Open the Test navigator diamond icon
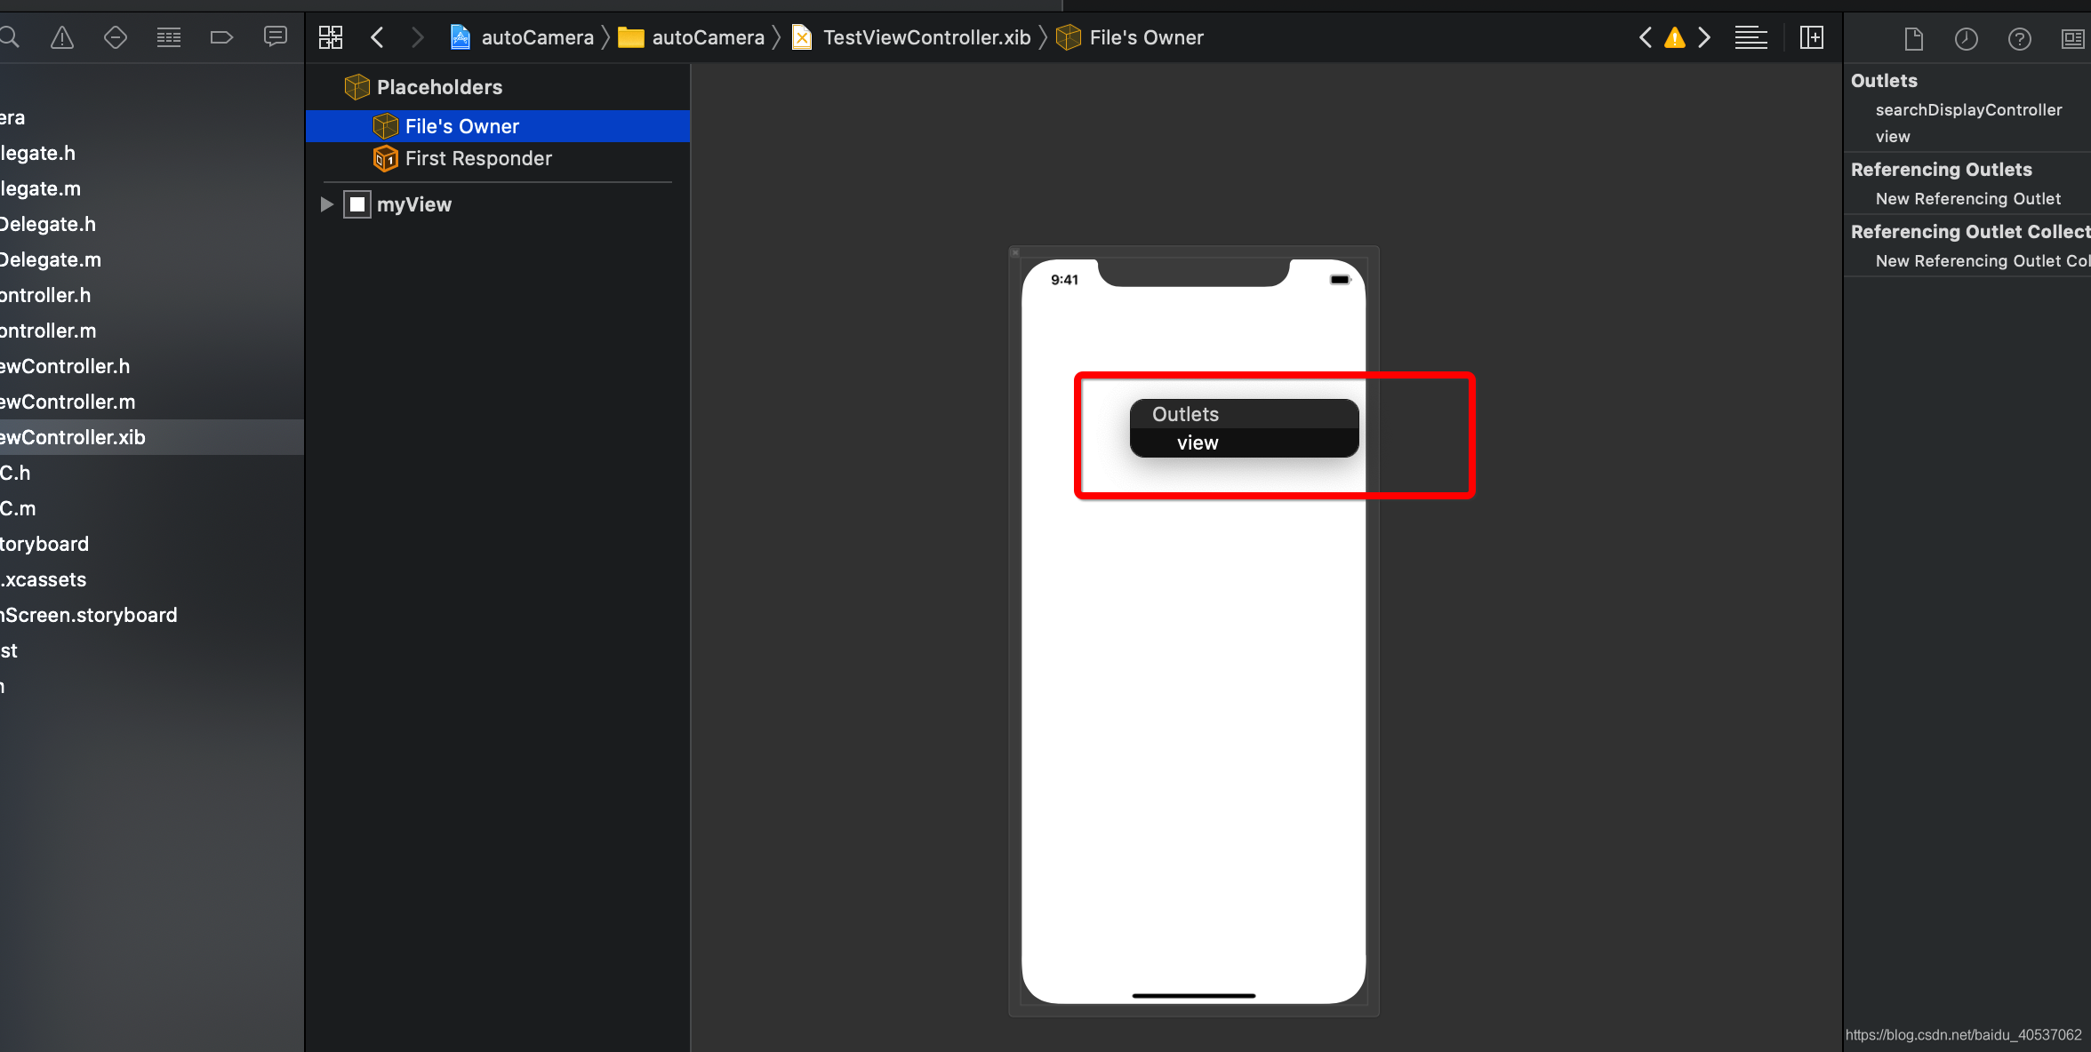The width and height of the screenshot is (2091, 1052). 116,37
